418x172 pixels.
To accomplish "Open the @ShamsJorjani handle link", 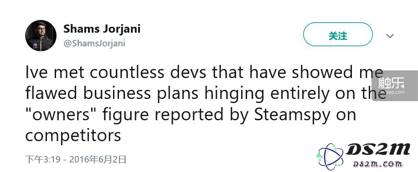I will click(94, 43).
